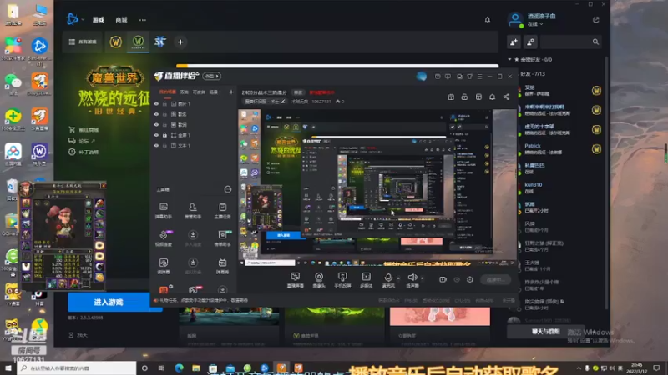Screen dimensions: 668x375
Task: Toggle visibility of the 歌名 source
Action: coord(156,114)
